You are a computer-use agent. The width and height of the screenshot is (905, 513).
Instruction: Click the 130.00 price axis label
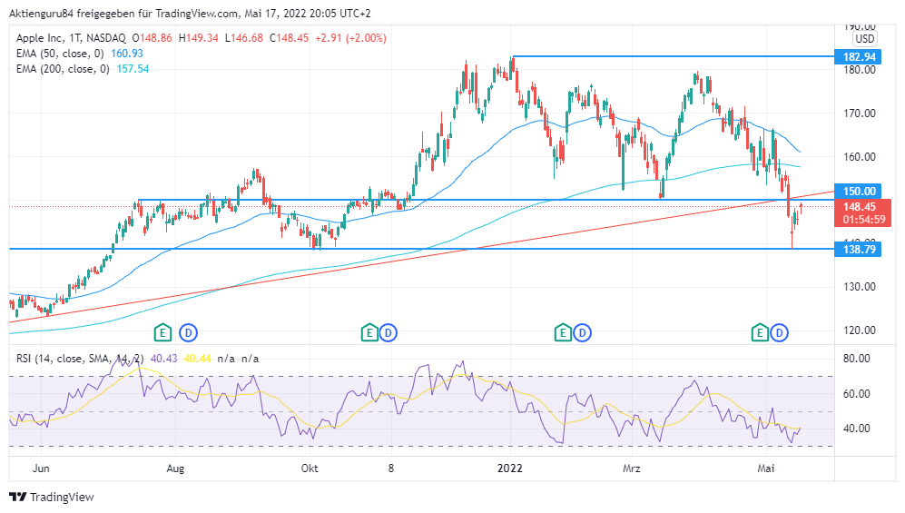pyautogui.click(x=860, y=287)
